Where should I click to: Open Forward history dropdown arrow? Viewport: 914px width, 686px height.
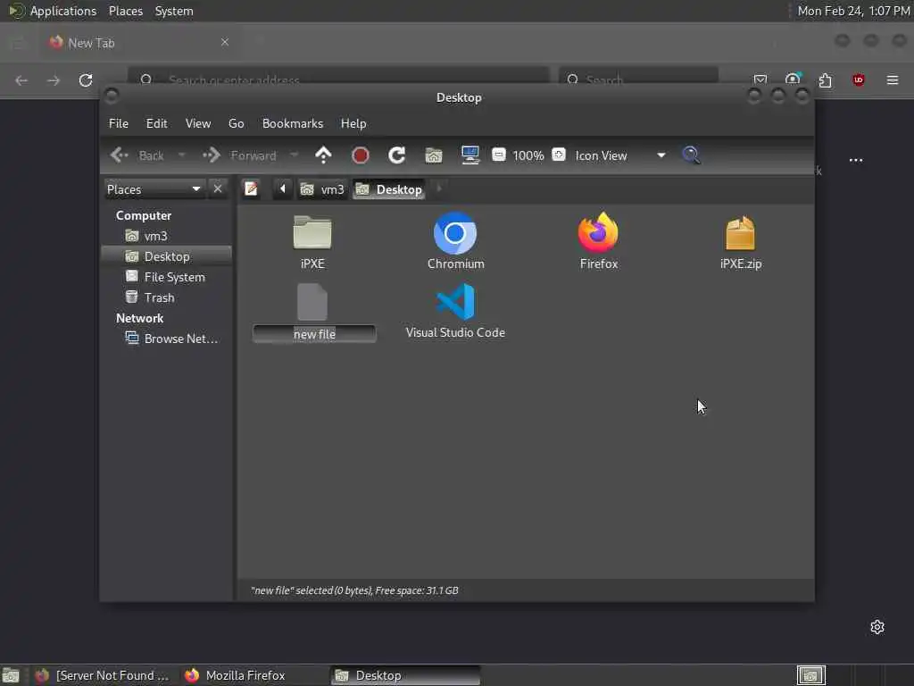click(x=294, y=155)
